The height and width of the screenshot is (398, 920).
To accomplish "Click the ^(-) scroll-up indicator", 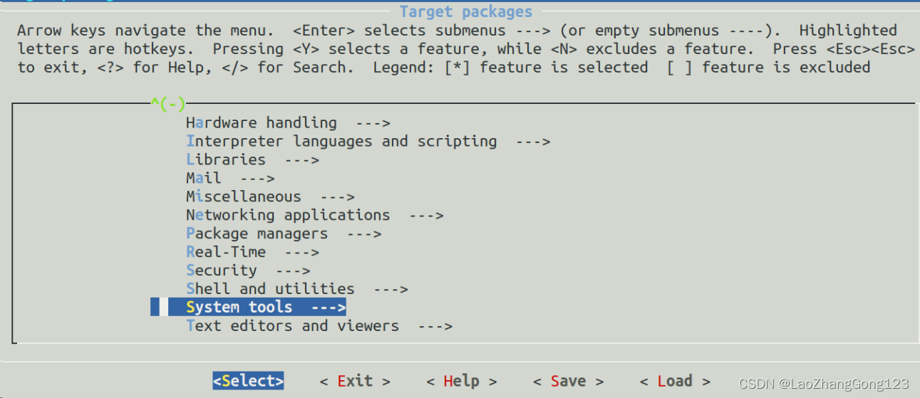I will coord(168,104).
